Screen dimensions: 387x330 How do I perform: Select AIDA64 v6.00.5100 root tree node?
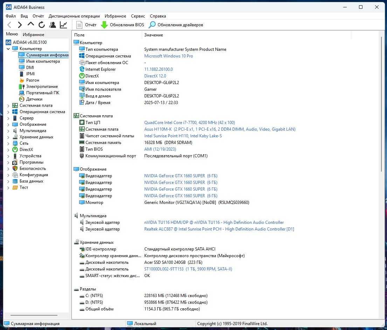(26, 42)
